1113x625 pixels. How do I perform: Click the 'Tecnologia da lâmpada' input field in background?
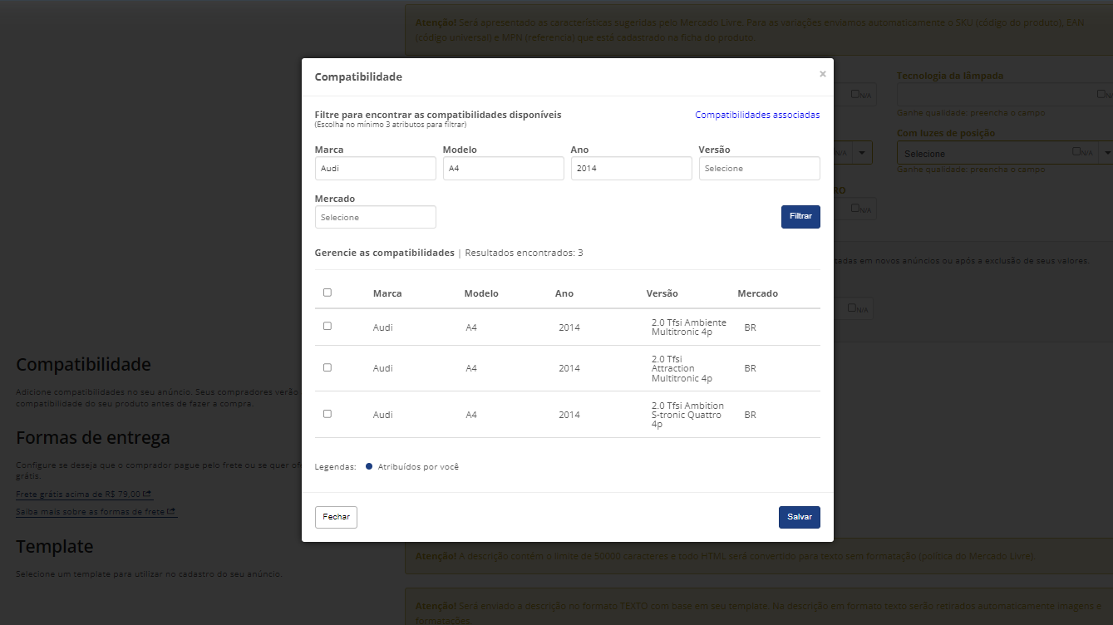(x=1004, y=94)
